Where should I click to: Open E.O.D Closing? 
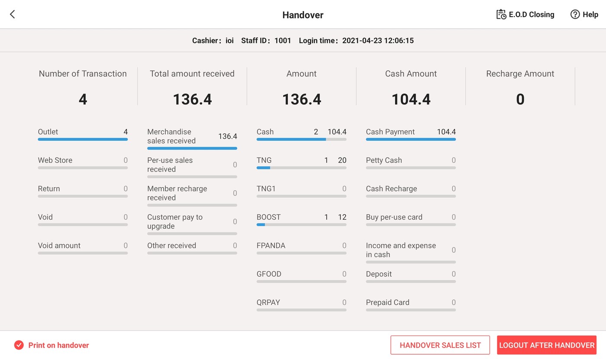[525, 14]
